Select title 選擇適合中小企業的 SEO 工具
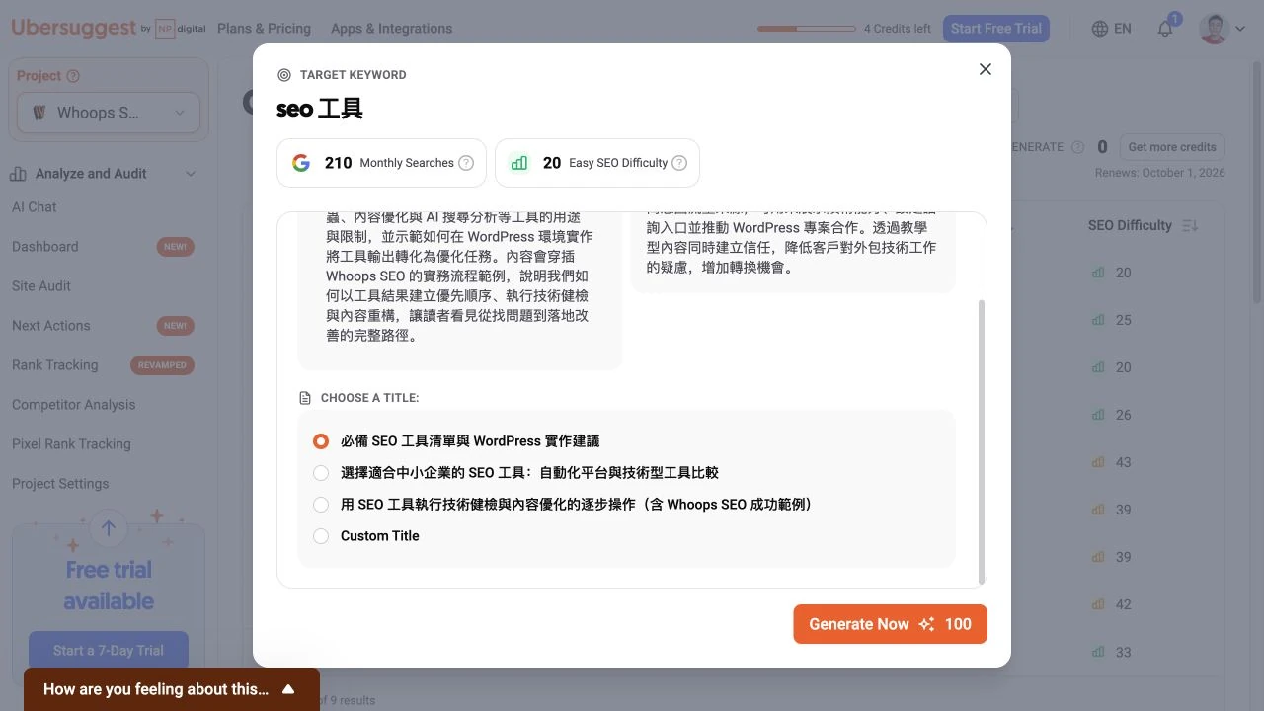 pyautogui.click(x=321, y=473)
